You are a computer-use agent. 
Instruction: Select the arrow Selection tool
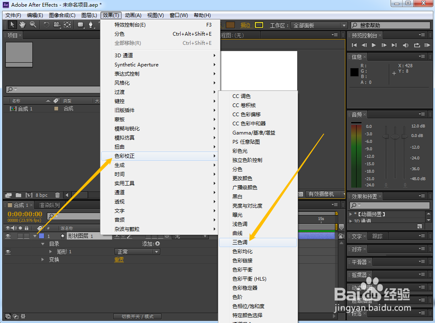tap(12, 24)
